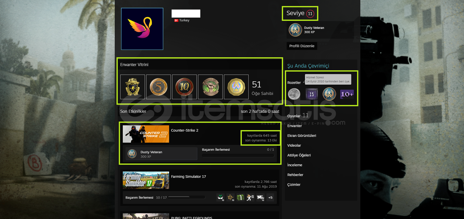Click the Turkey flag icon

pos(176,20)
